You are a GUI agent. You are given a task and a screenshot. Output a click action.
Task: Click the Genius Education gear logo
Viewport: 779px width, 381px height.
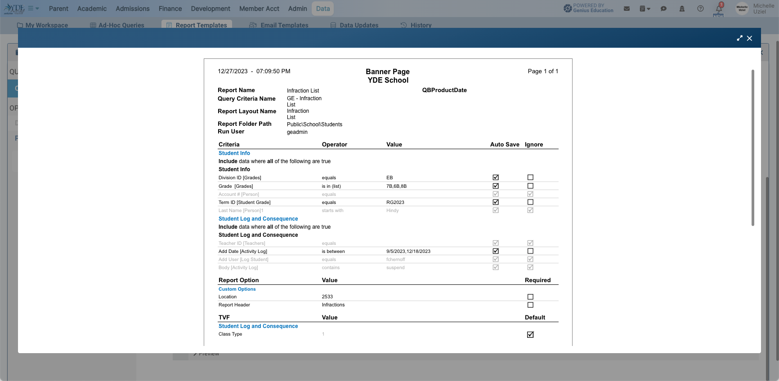click(x=568, y=8)
